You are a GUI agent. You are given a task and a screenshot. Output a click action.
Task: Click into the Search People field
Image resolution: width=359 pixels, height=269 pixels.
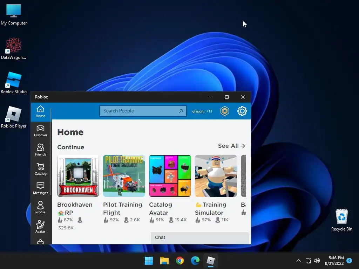[x=143, y=111]
